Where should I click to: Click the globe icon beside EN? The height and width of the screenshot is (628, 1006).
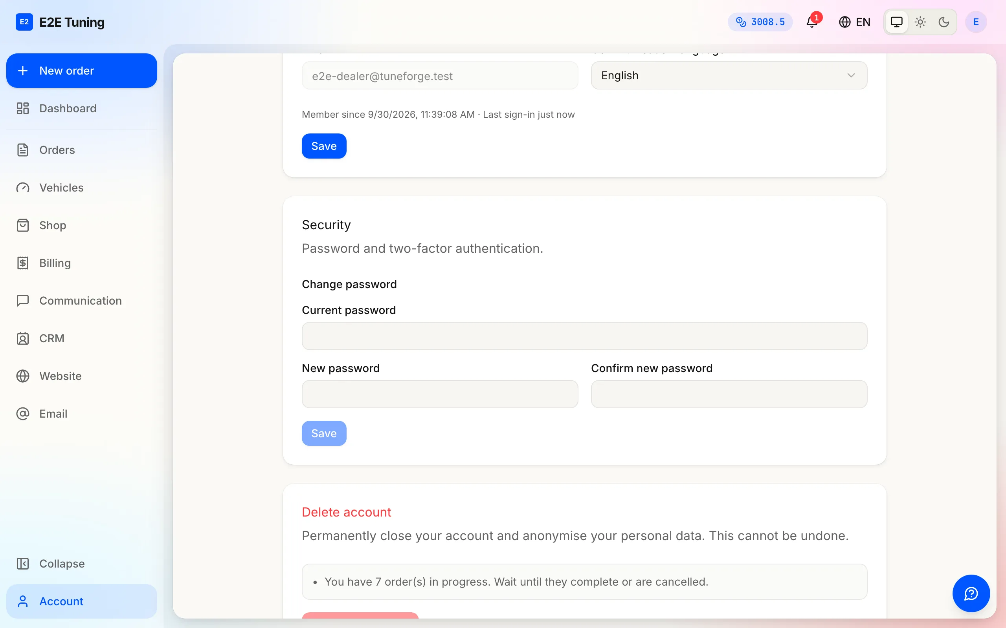tap(844, 22)
